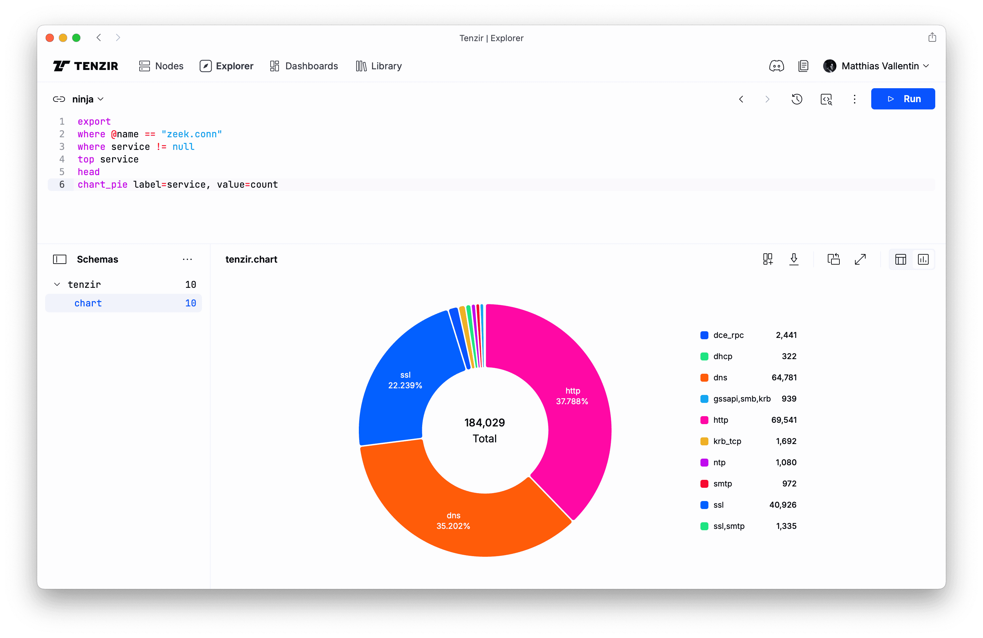The width and height of the screenshot is (983, 638).
Task: Open the Discord community icon
Action: coord(777,66)
